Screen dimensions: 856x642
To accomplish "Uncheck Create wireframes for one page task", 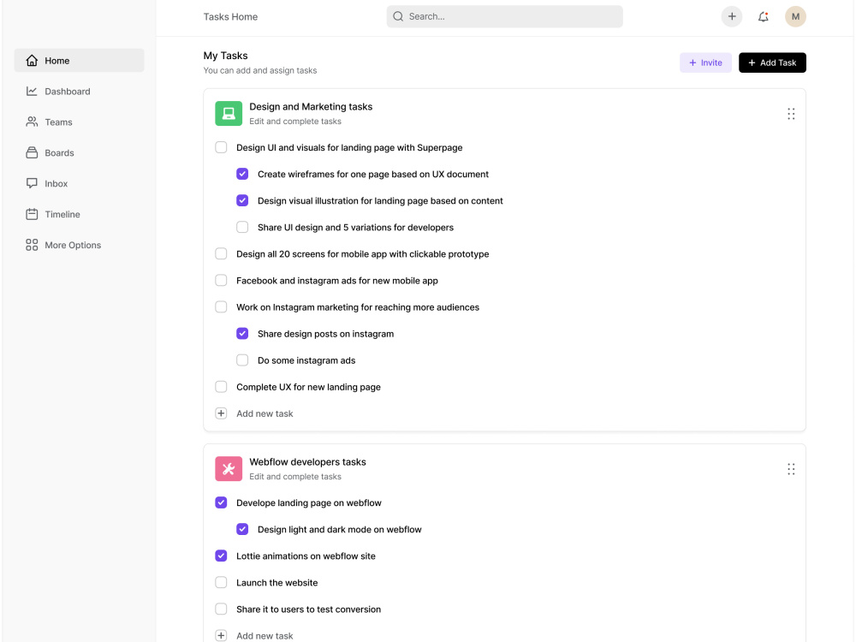I will coord(242,174).
